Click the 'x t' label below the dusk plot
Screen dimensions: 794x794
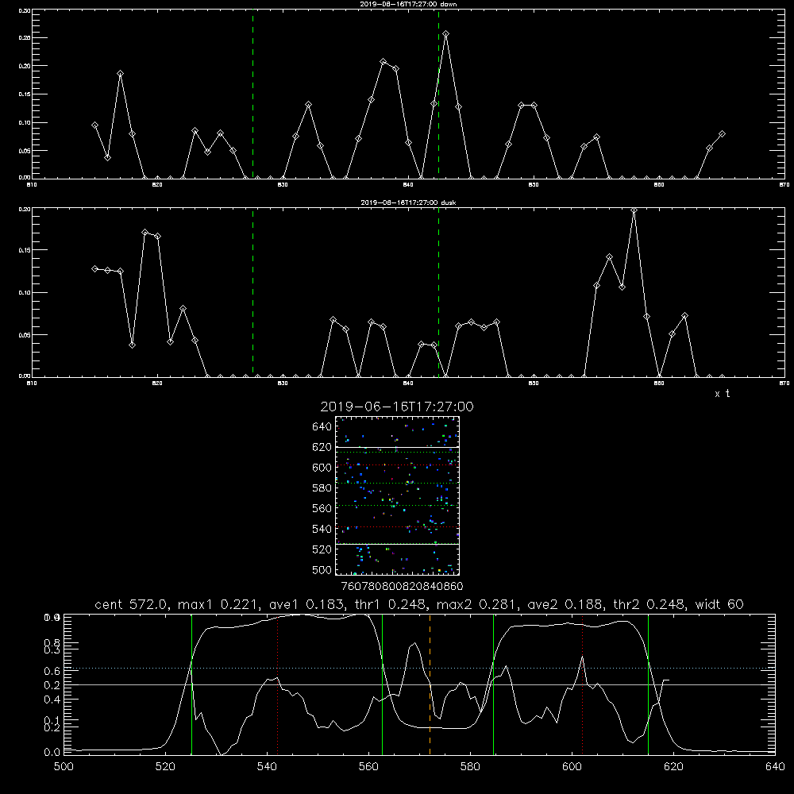[722, 394]
